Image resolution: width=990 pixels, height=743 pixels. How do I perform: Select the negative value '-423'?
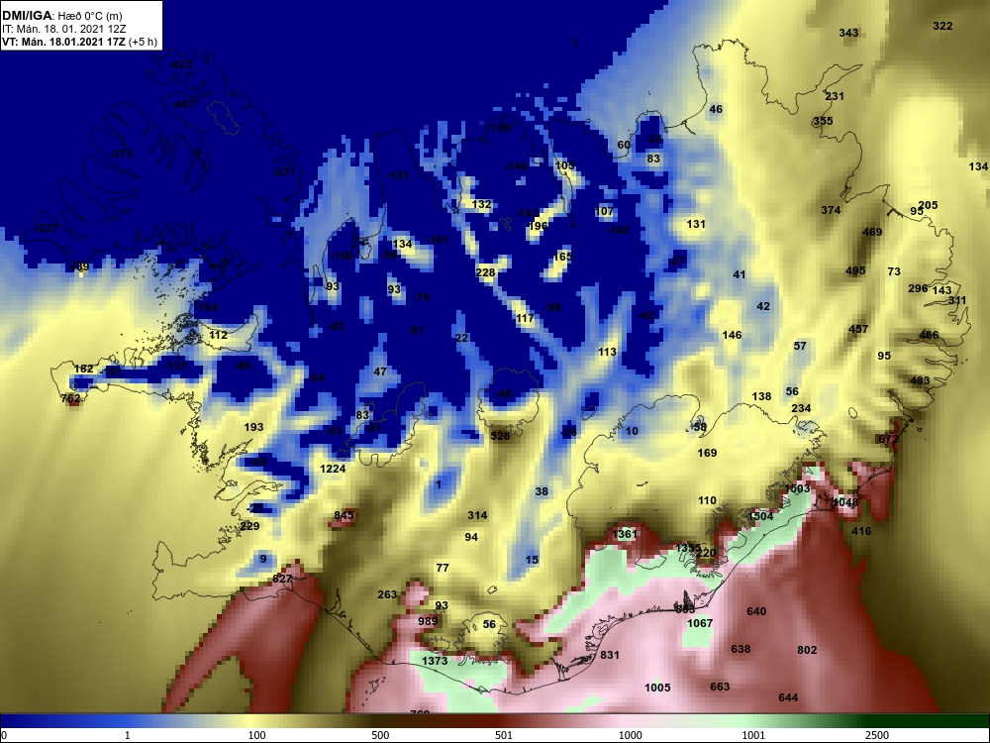(x=180, y=65)
